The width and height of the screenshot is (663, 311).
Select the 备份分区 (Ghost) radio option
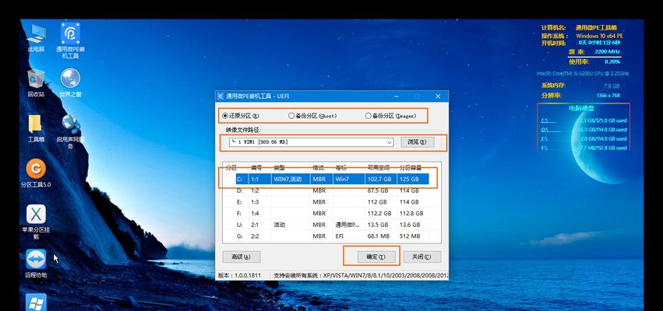click(x=312, y=116)
